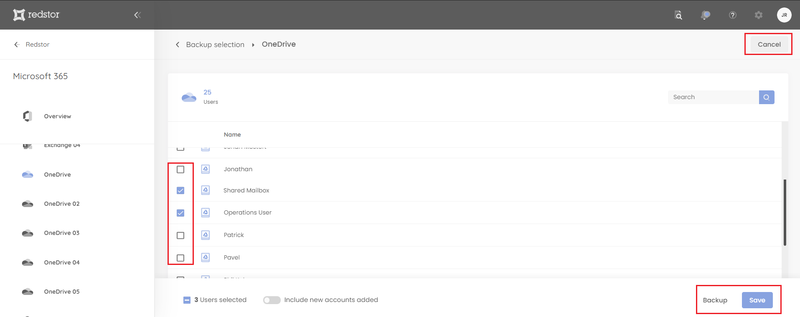The image size is (800, 317).
Task: Open OneDrive 03 in sidebar
Action: pyautogui.click(x=62, y=233)
